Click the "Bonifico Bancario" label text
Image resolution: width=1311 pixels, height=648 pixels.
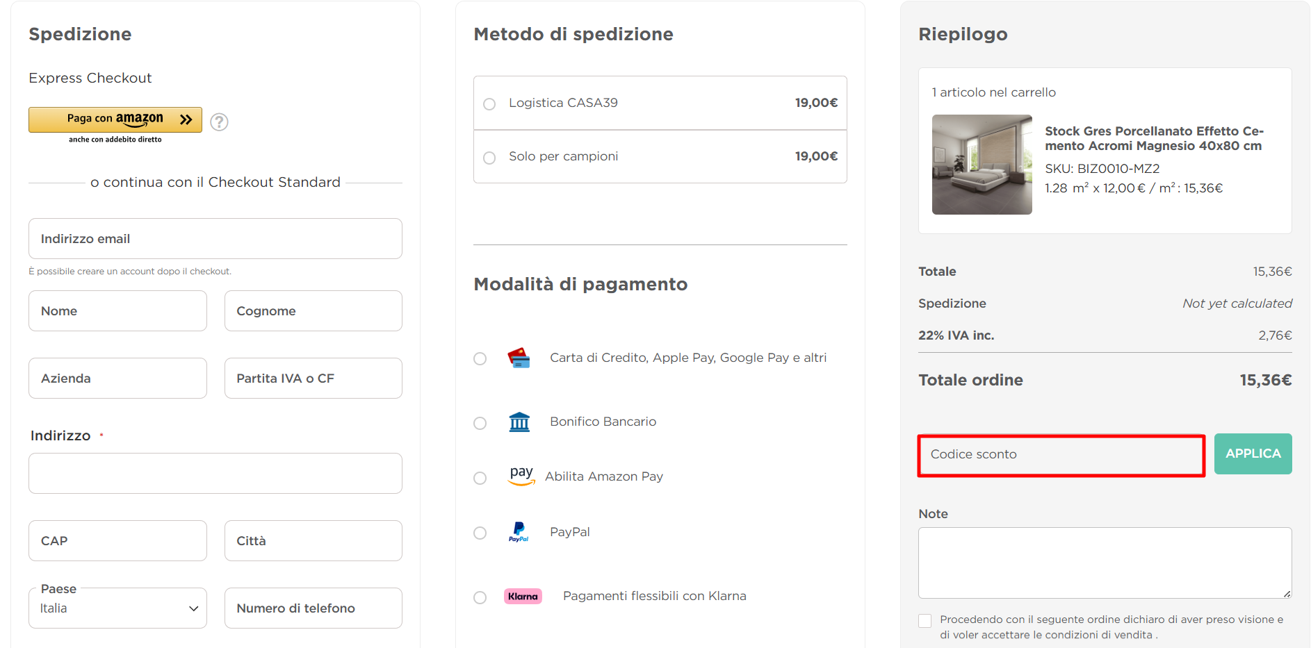603,422
